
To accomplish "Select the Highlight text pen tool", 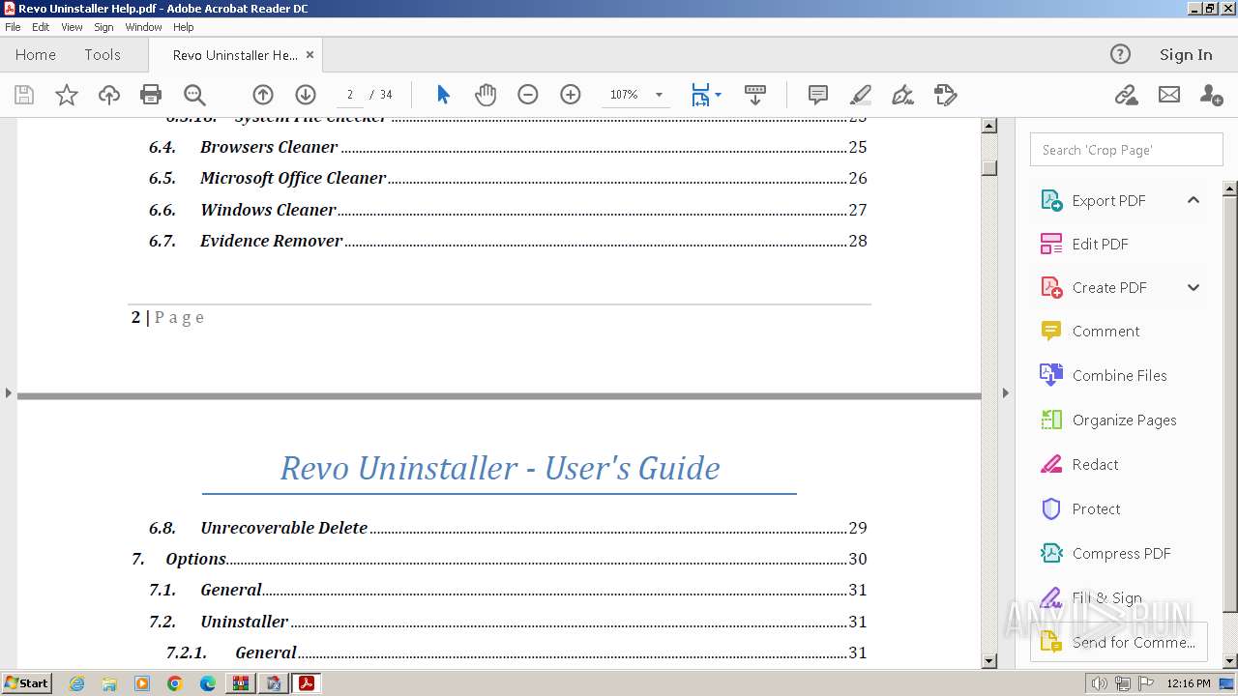I will (x=861, y=95).
